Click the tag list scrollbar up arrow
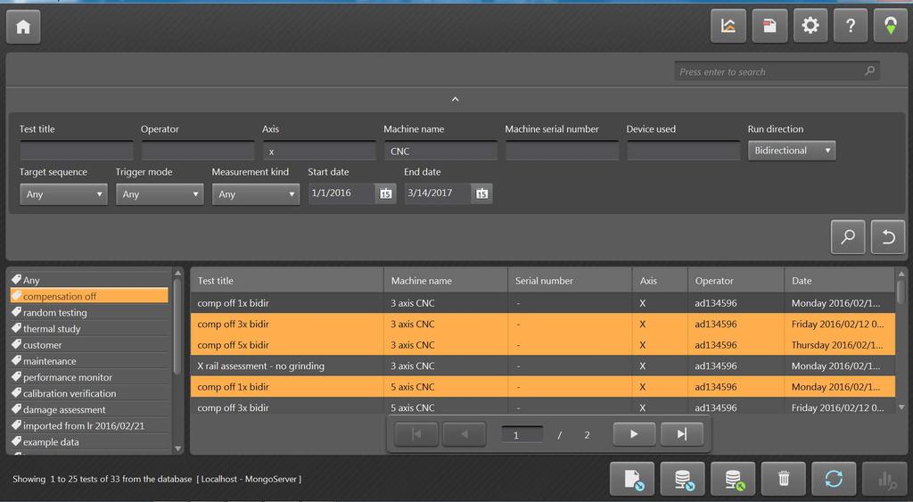Viewport: 913px width, 502px height. (178, 273)
